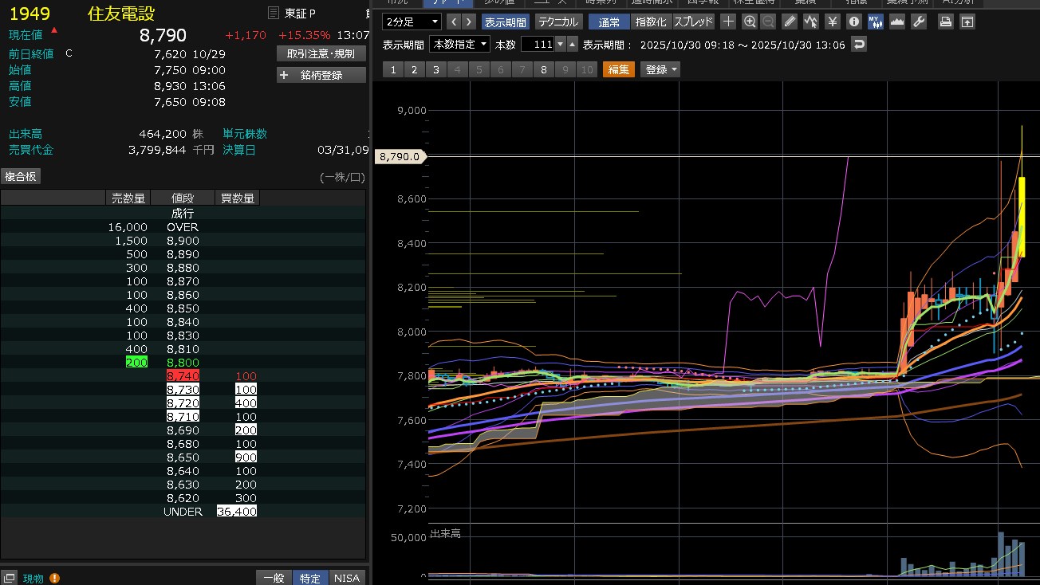Click the yen symbol icon

coord(833,22)
